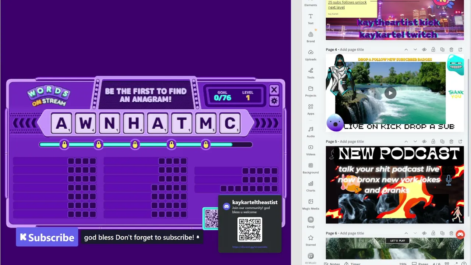Delete Page 6 with the trash icon
Viewport: 471px width, 265px height.
(x=451, y=233)
